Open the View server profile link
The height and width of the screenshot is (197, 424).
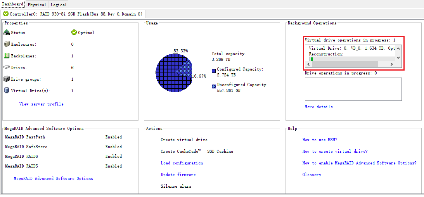(x=41, y=104)
